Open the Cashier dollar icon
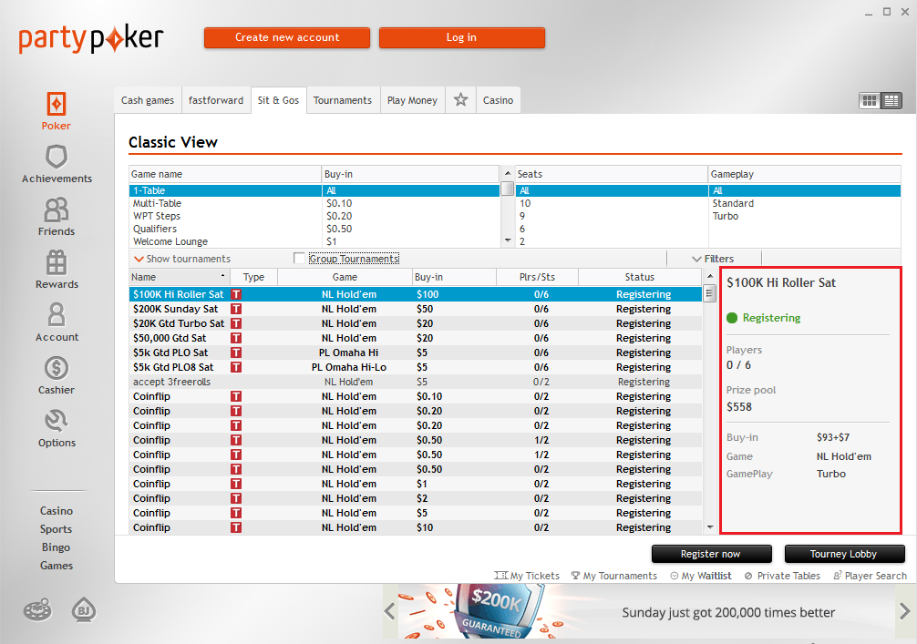This screenshot has width=917, height=644. tap(57, 368)
